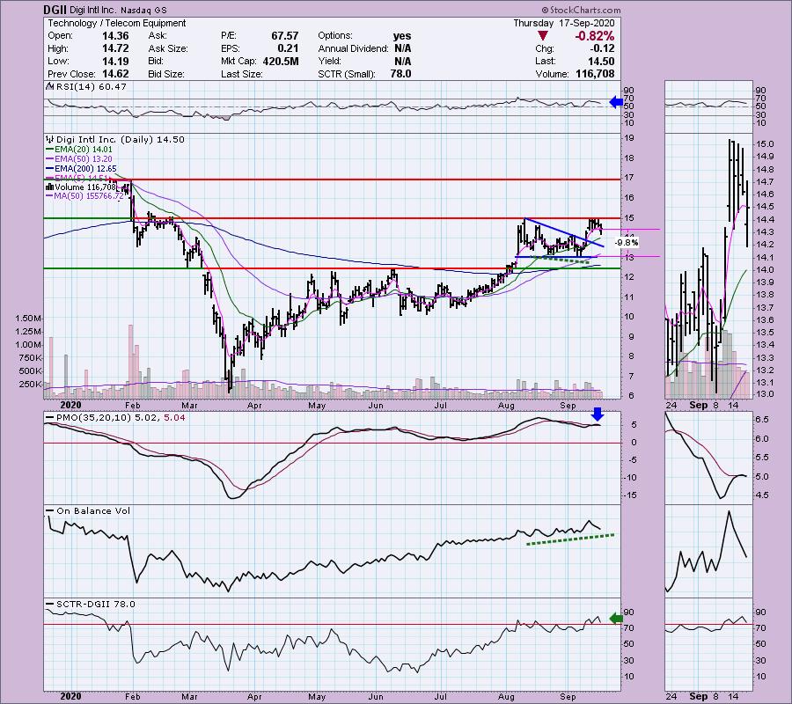The height and width of the screenshot is (704, 792).
Task: Click the Low price value 14.19
Action: [x=115, y=61]
